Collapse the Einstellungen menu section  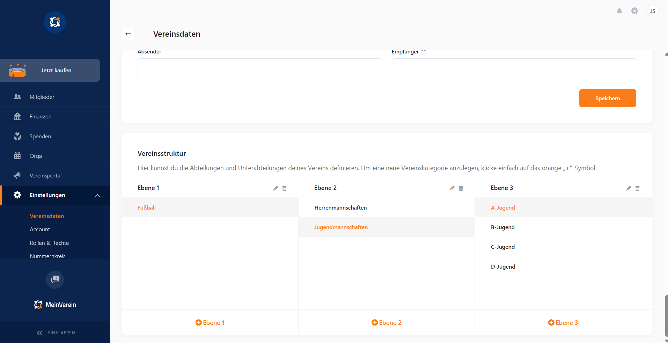97,195
